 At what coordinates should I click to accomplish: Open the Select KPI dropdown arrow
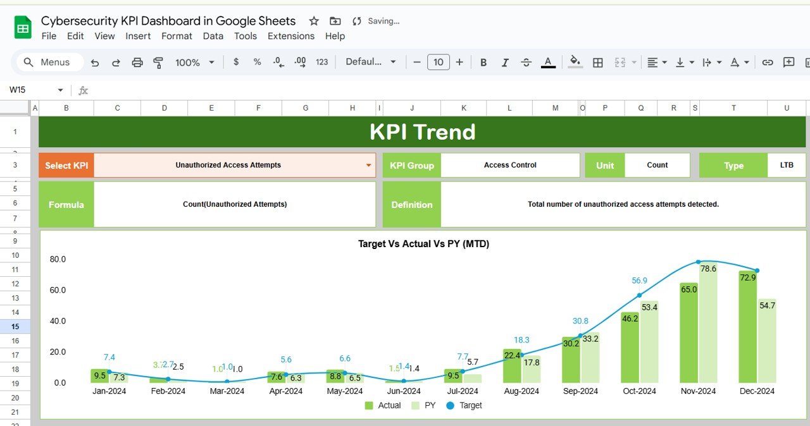pos(368,166)
